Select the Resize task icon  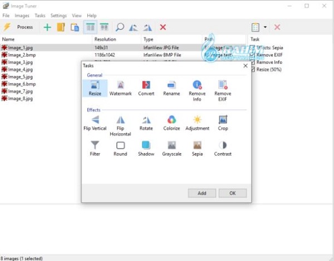[x=95, y=88]
